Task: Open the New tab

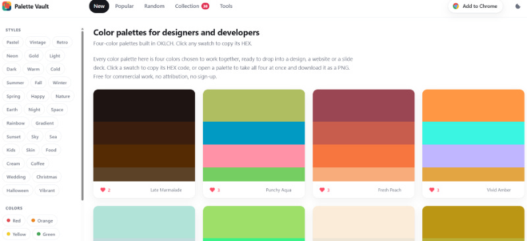Action: 99,6
